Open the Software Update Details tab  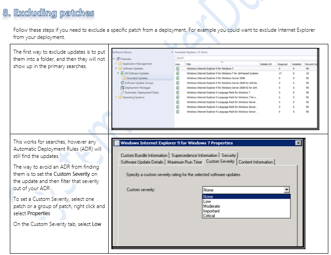point(142,162)
